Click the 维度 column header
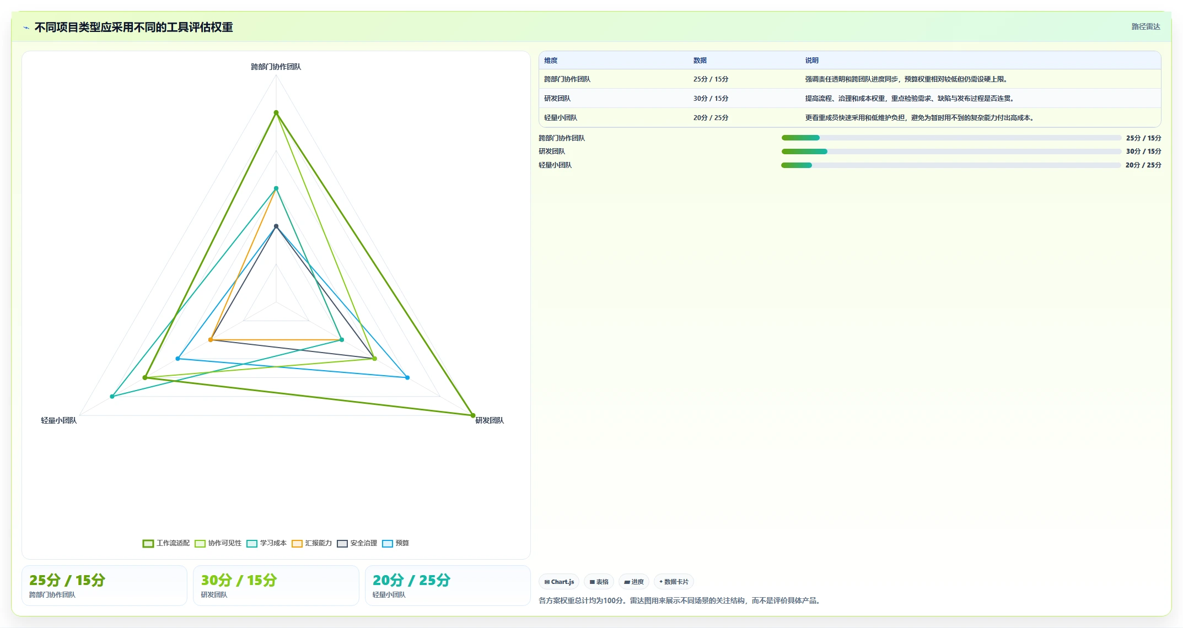The height and width of the screenshot is (628, 1183). point(551,61)
